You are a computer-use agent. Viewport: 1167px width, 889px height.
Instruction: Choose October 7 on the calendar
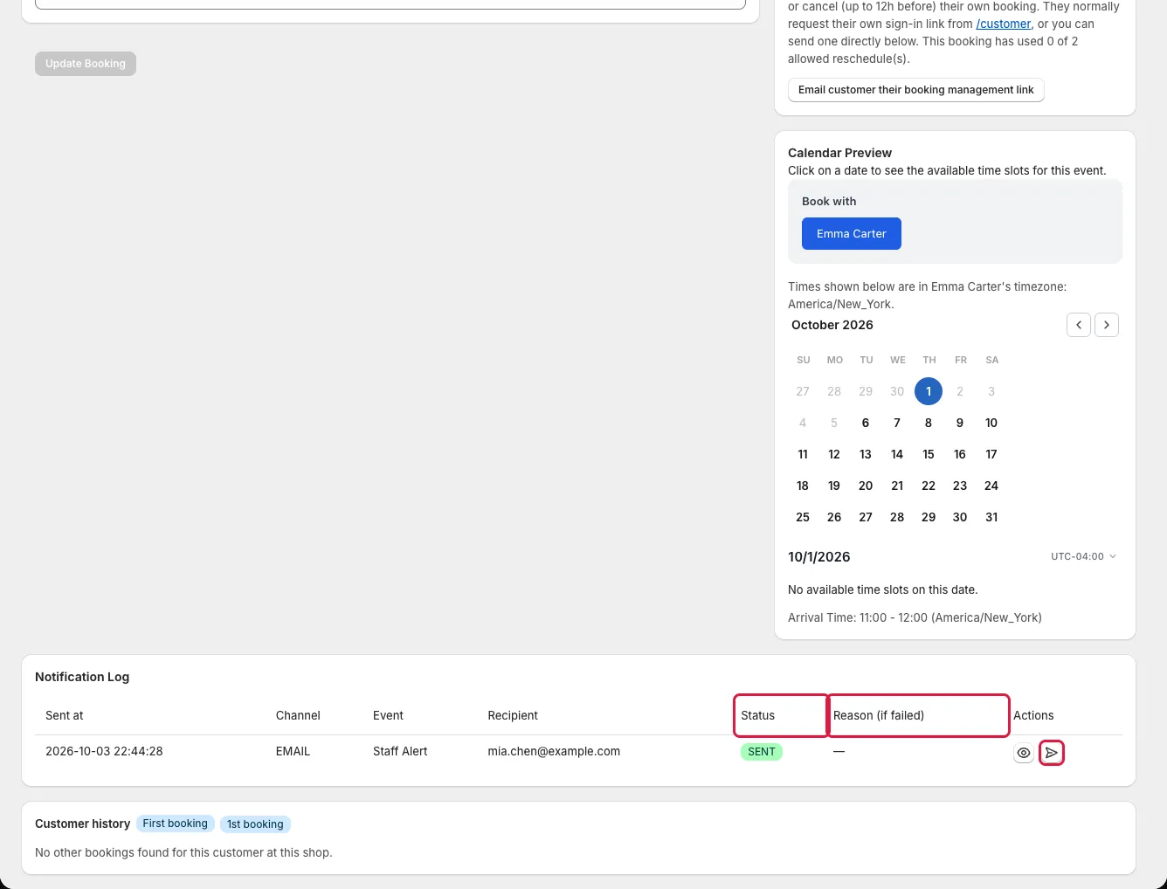coord(897,423)
